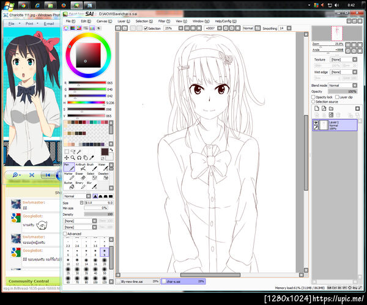This screenshot has height=305, width=367.
Task: Toggle the HSV slider panel
Action: tap(79, 28)
